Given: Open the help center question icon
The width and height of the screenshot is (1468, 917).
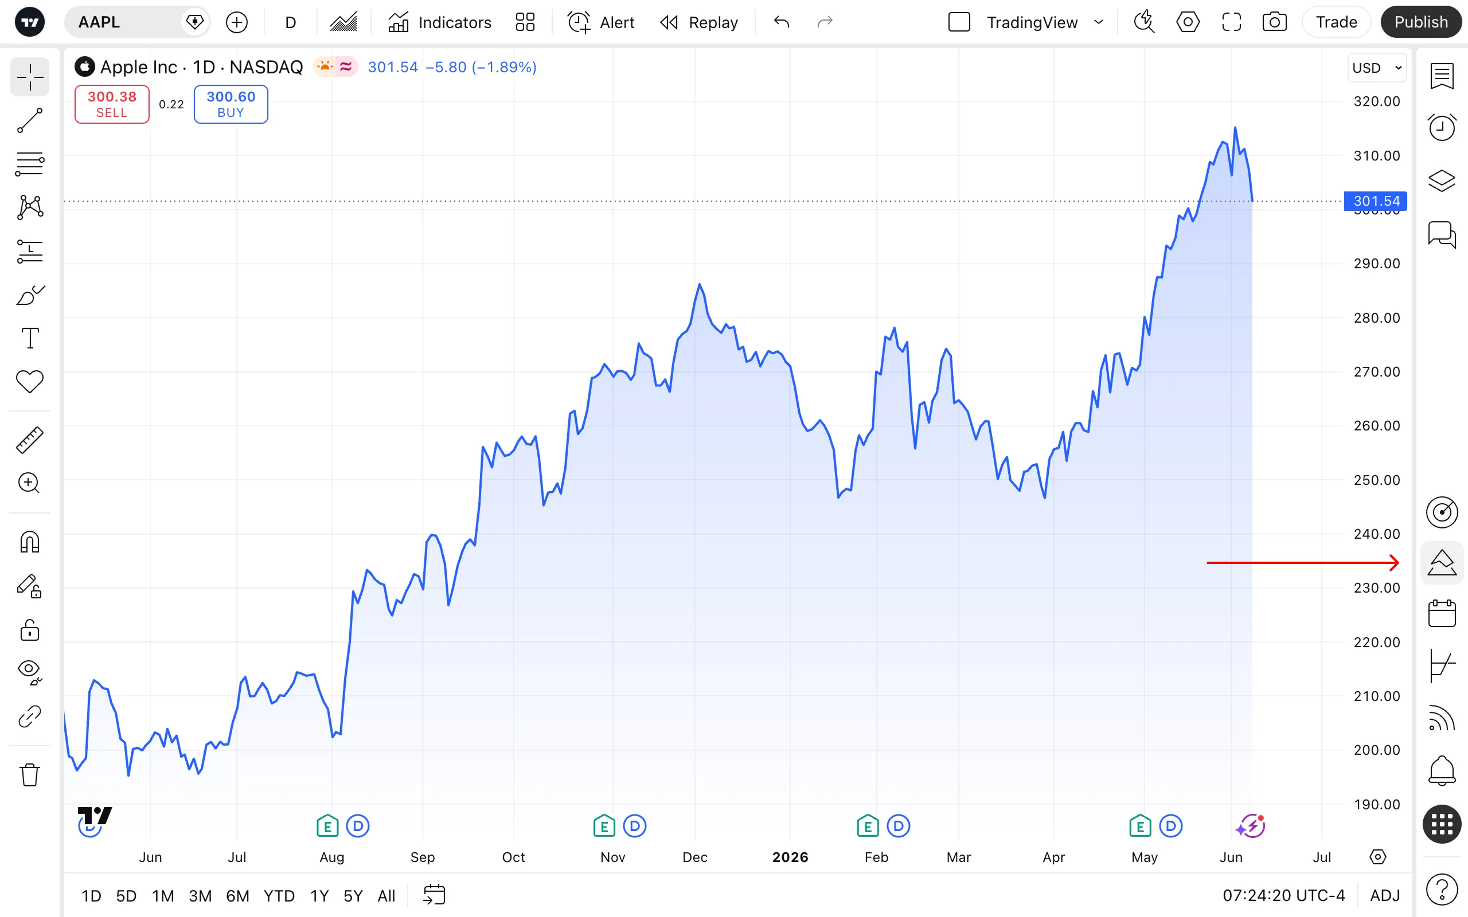Looking at the screenshot, I should [x=1442, y=889].
